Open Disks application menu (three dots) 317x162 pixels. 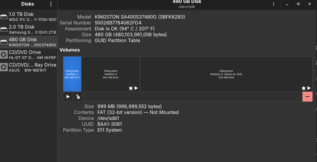coord(51,4)
